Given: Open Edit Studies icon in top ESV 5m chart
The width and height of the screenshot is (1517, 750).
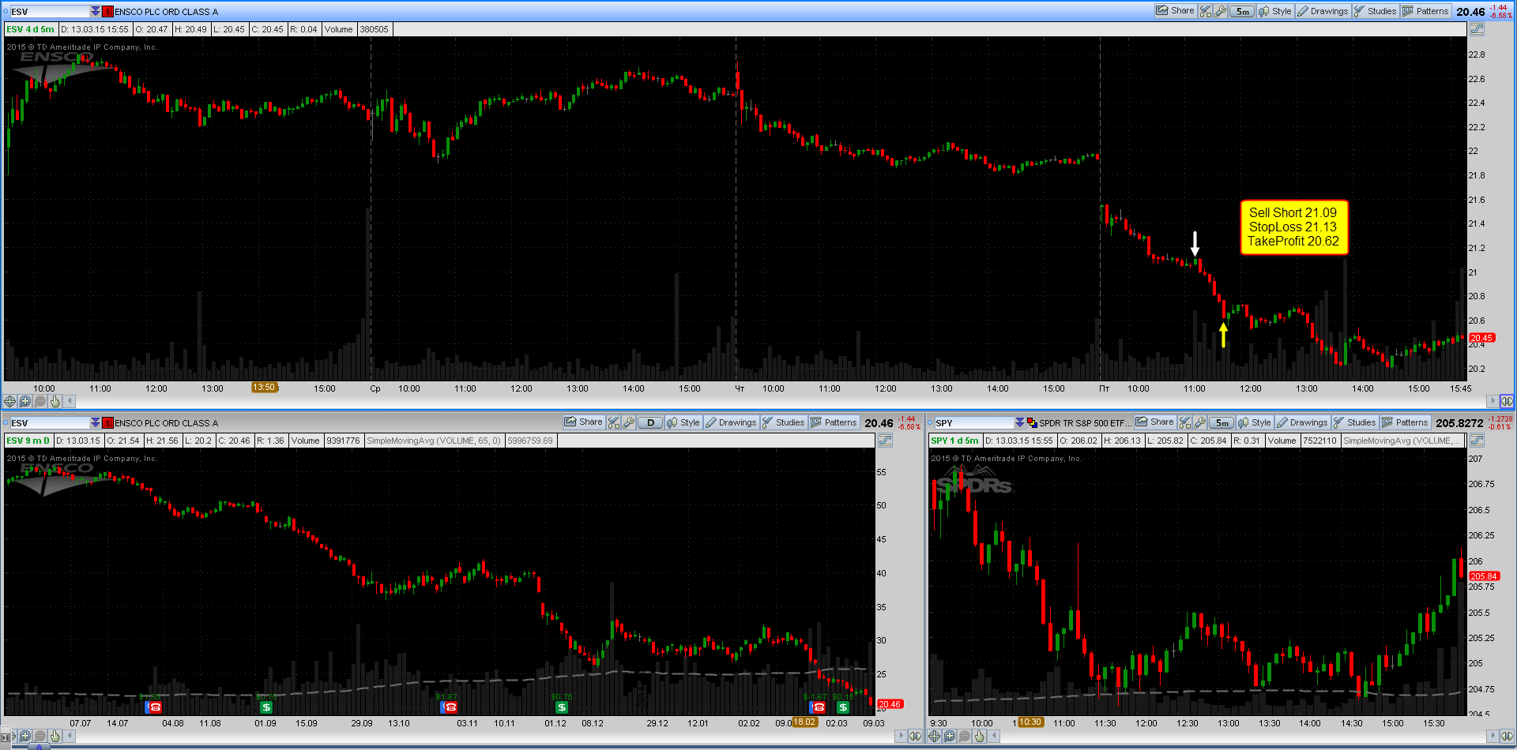Looking at the screenshot, I should pos(1206,11).
